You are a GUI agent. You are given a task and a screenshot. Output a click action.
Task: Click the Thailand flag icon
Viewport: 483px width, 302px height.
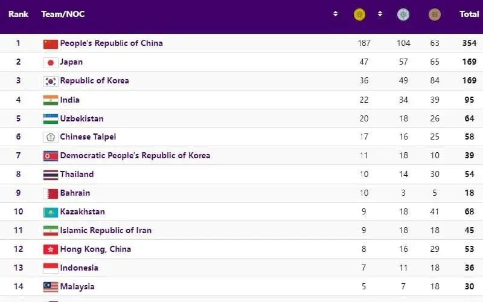point(51,175)
